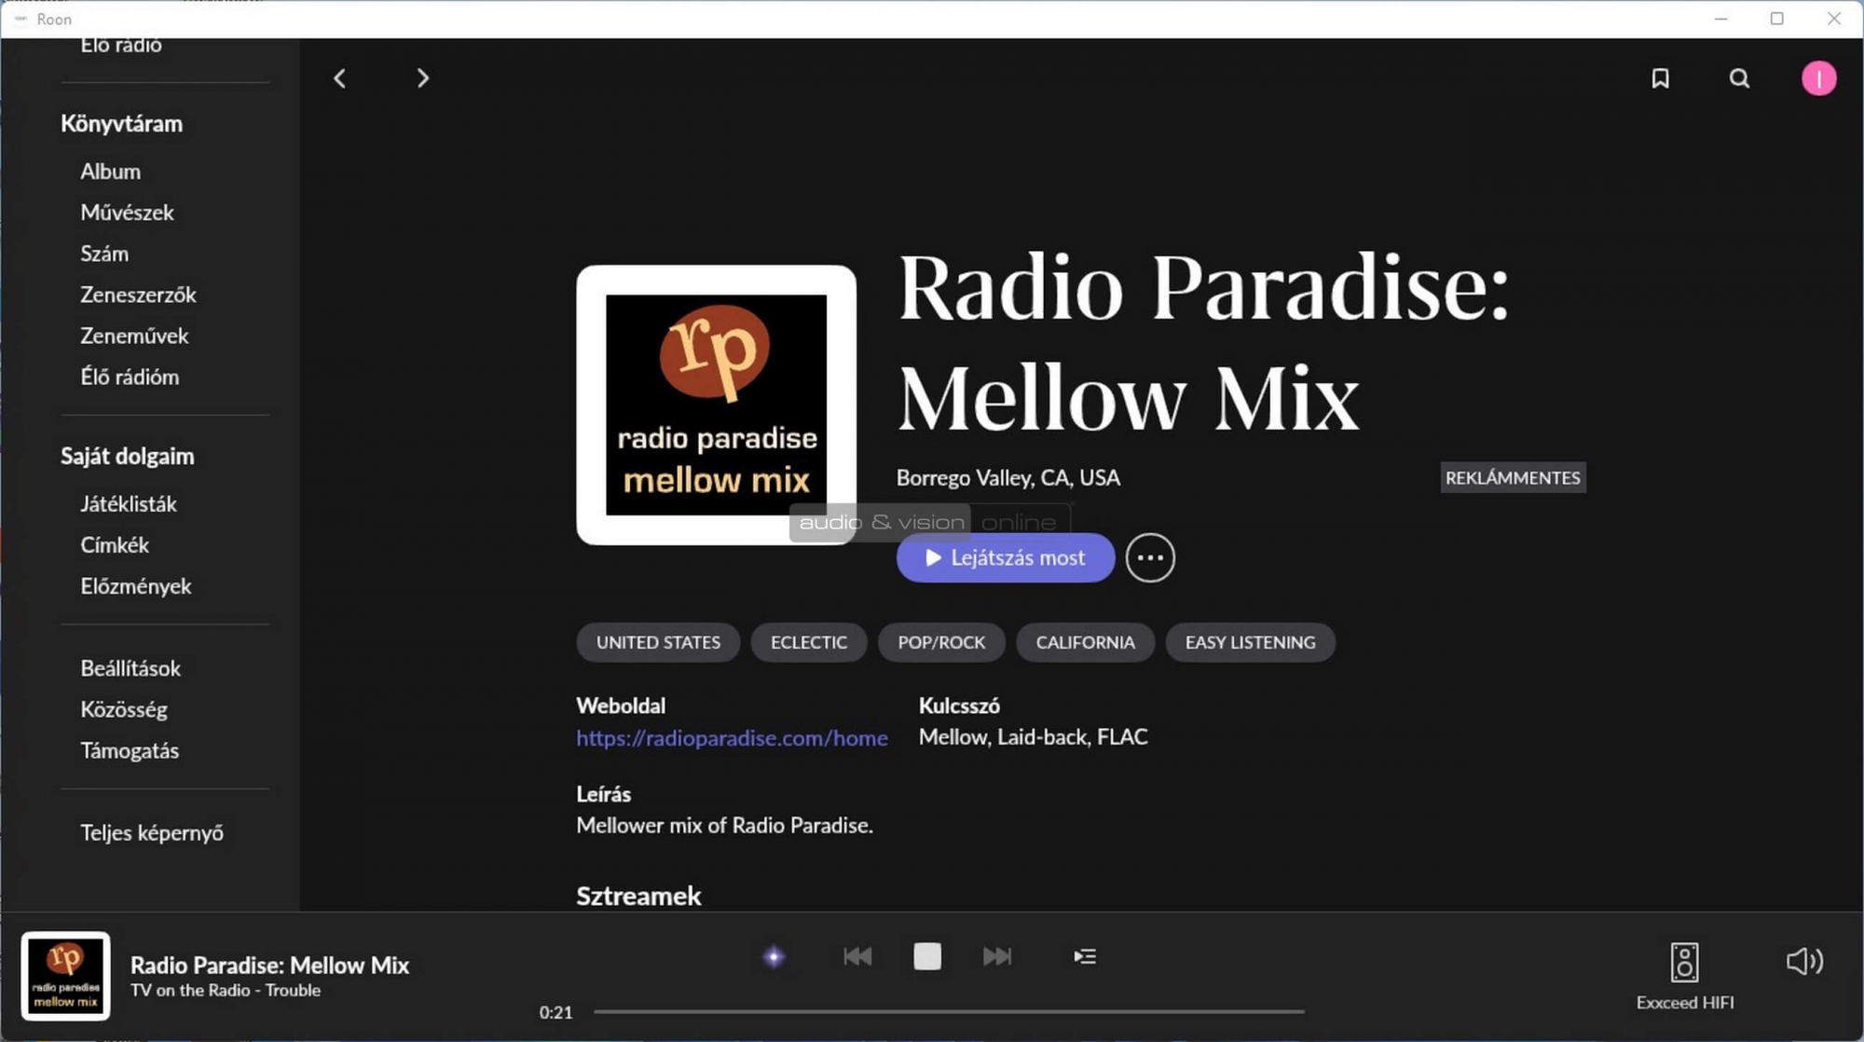Minimize the Roon window
This screenshot has width=1864, height=1042.
1720,19
